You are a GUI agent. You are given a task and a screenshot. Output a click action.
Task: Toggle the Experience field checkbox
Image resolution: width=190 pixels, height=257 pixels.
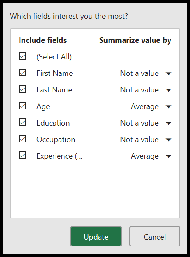point(22,155)
